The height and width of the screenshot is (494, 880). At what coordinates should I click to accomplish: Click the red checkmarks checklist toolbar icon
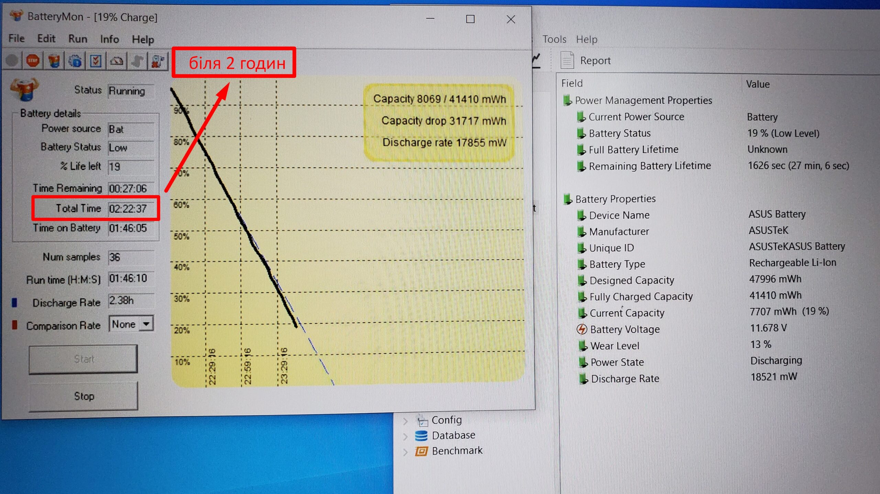pyautogui.click(x=96, y=61)
